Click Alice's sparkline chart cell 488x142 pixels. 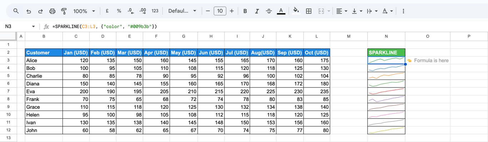(386, 60)
